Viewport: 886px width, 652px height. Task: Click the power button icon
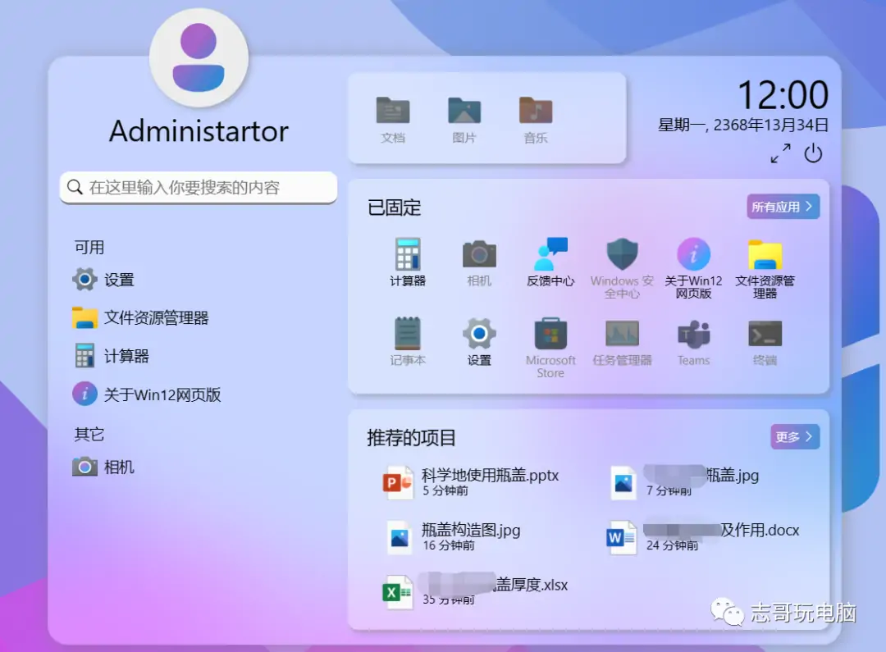[x=813, y=153]
